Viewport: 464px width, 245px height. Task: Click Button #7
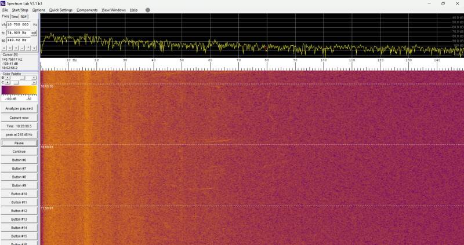[19, 169]
